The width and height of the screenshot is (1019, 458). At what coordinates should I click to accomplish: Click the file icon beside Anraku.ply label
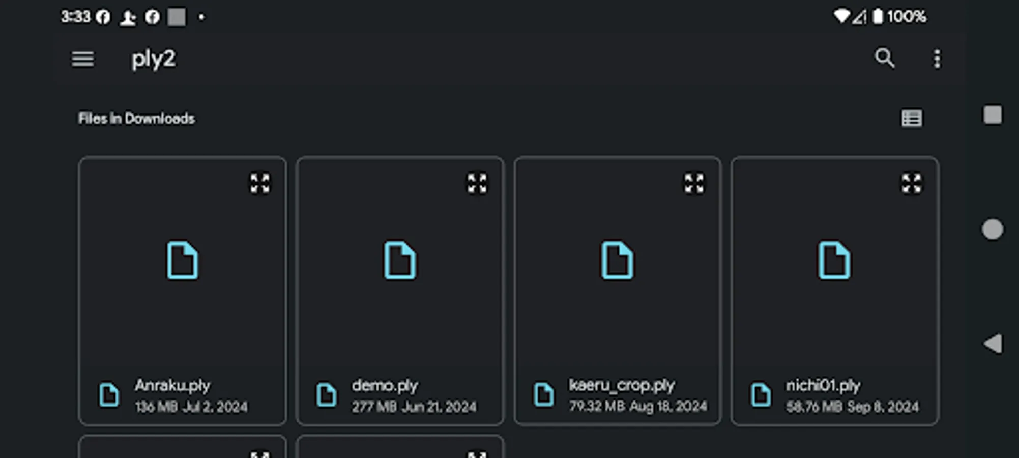point(109,395)
